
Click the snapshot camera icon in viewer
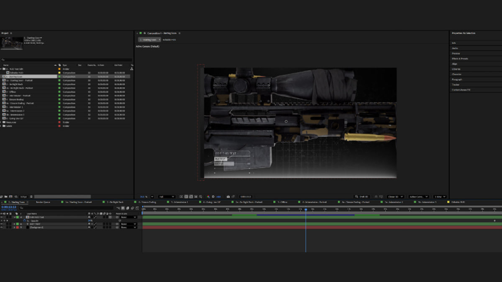coord(228,196)
